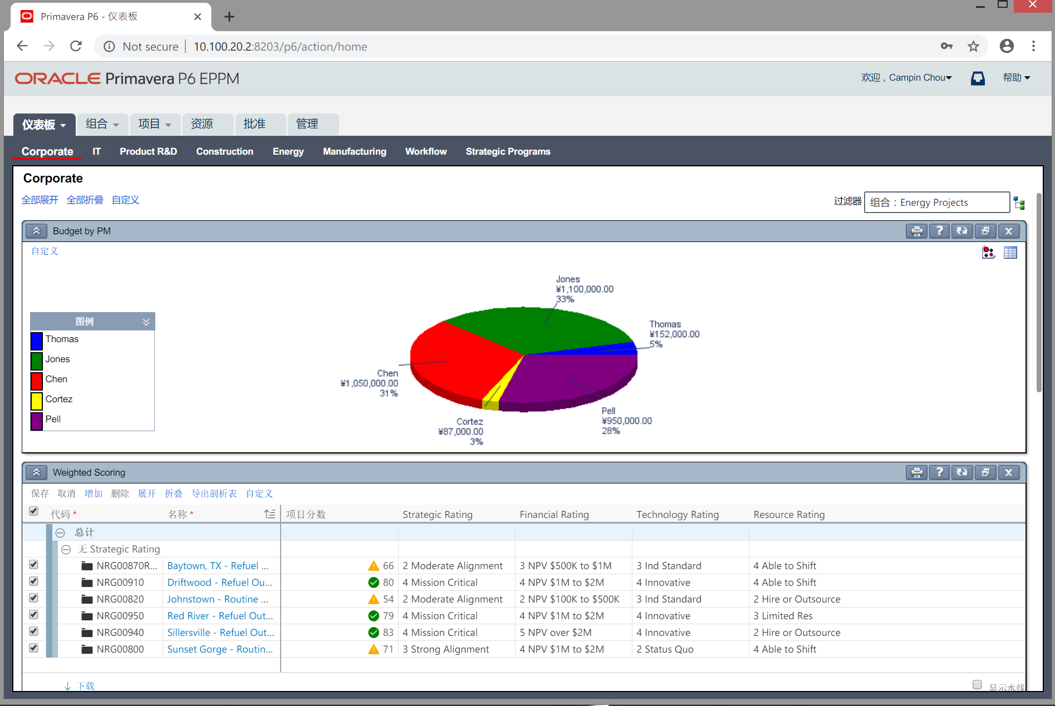1055x706 pixels.
Task: Maximize the Weighted Scoring portlet
Action: coord(985,472)
